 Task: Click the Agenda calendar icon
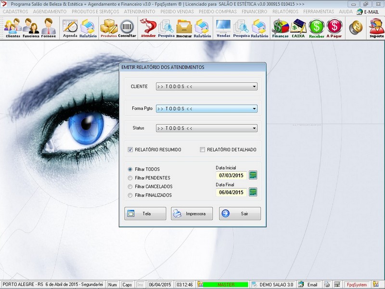[x=70, y=28]
